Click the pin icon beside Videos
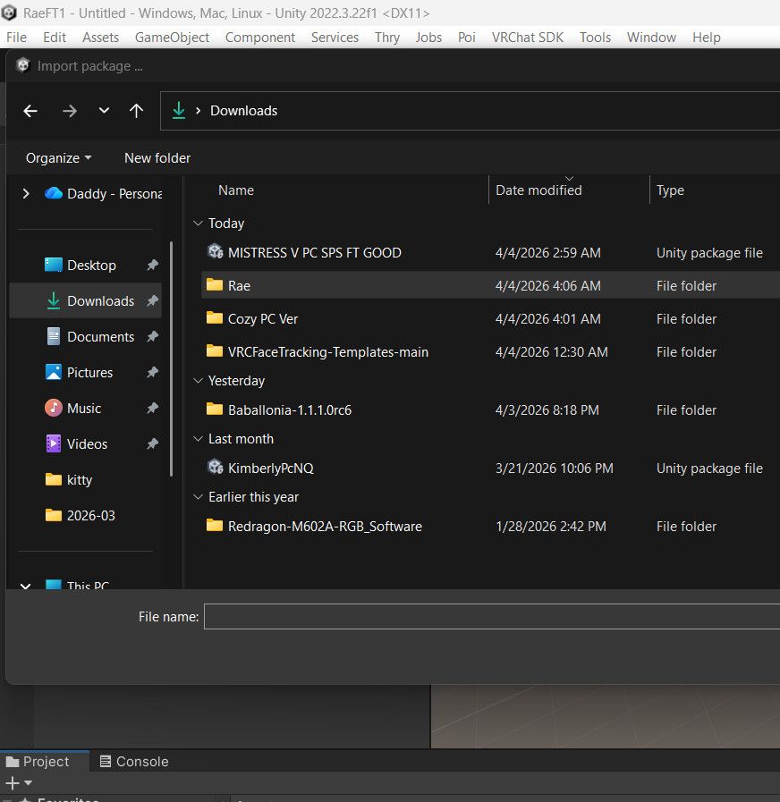 tap(153, 444)
